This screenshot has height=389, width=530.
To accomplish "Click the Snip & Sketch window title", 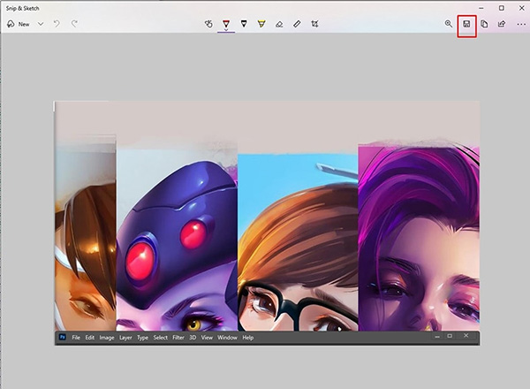I will (x=23, y=8).
